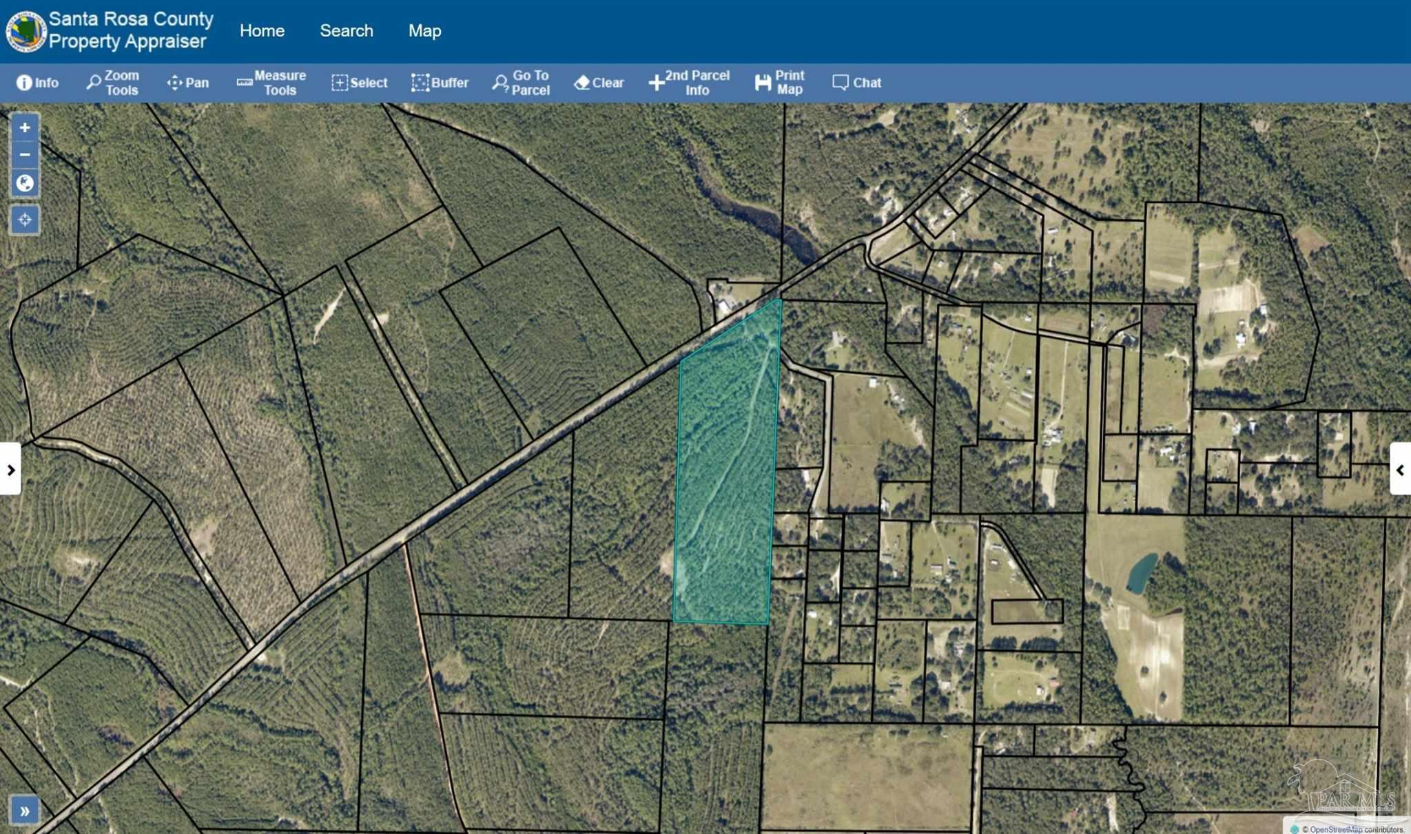Image resolution: width=1411 pixels, height=834 pixels.
Task: Expand the right side panel arrow
Action: (x=1401, y=470)
